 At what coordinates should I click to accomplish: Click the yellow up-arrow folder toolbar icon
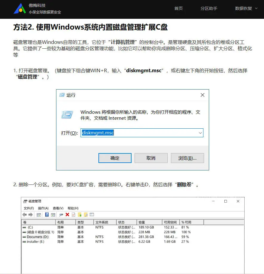tap(80, 214)
